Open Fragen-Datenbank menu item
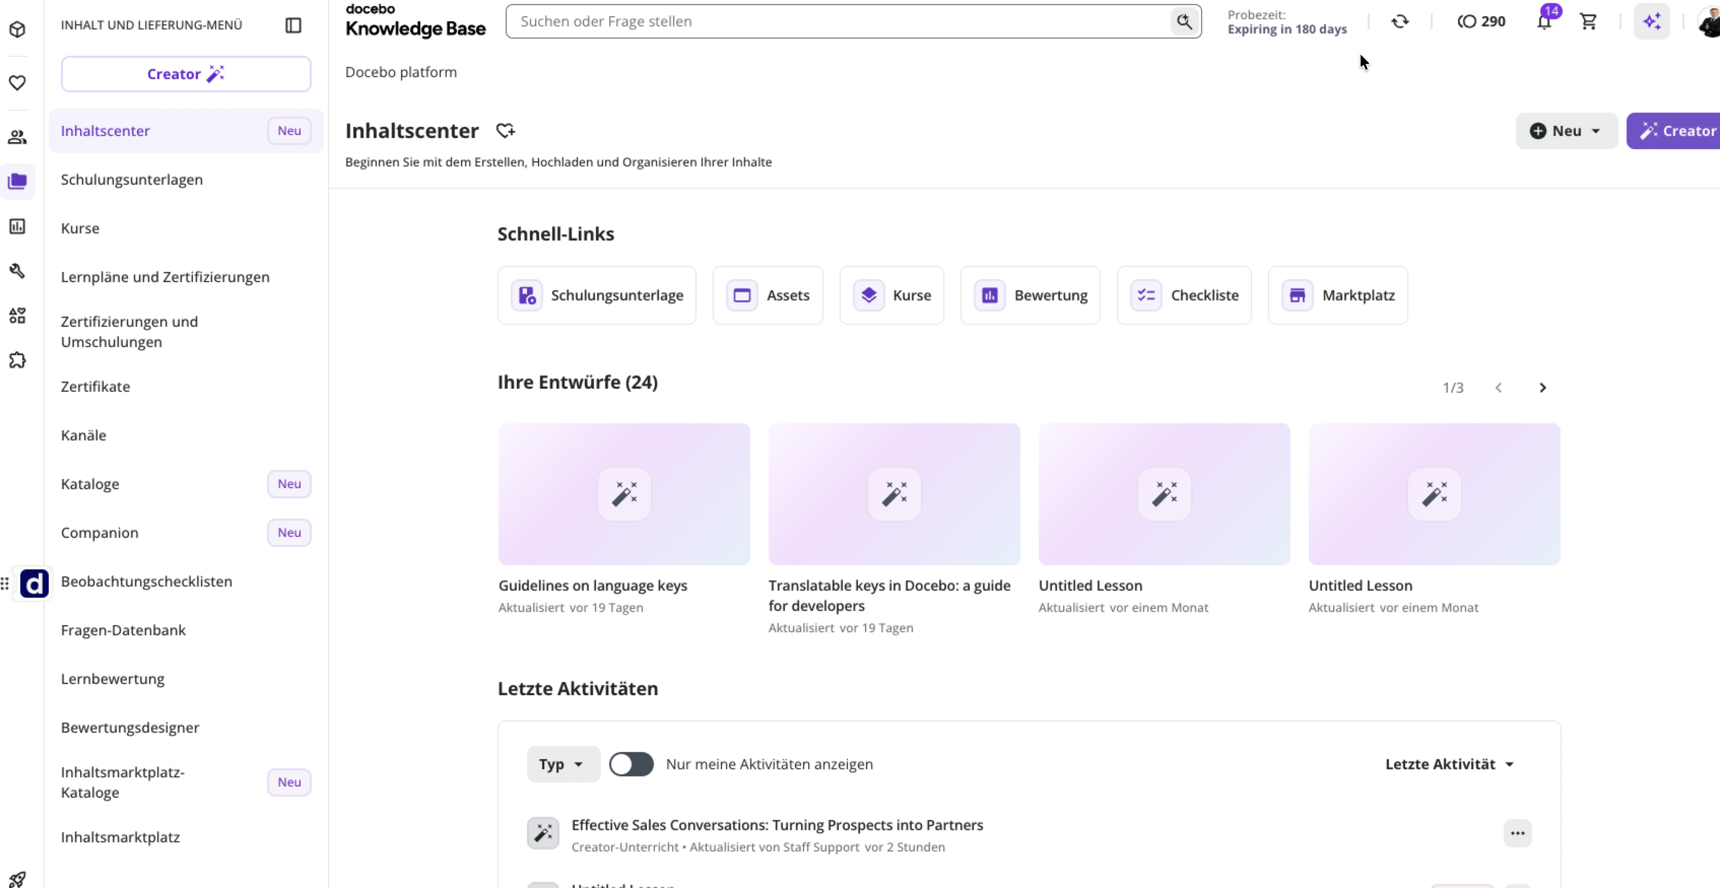The height and width of the screenshot is (888, 1720). coord(123,630)
